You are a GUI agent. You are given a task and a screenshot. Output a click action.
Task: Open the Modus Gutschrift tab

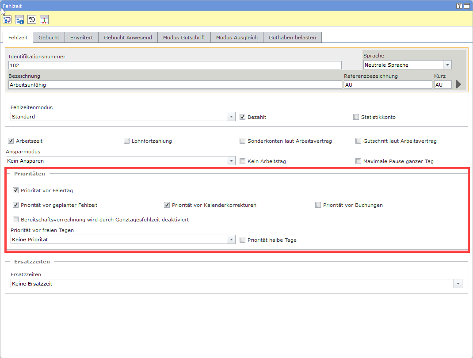click(184, 38)
